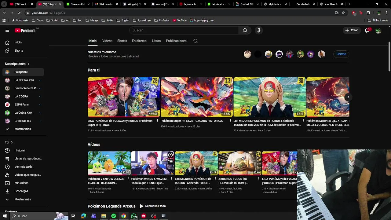Open En directo channel tab
The image size is (391, 220).
pyautogui.click(x=139, y=41)
